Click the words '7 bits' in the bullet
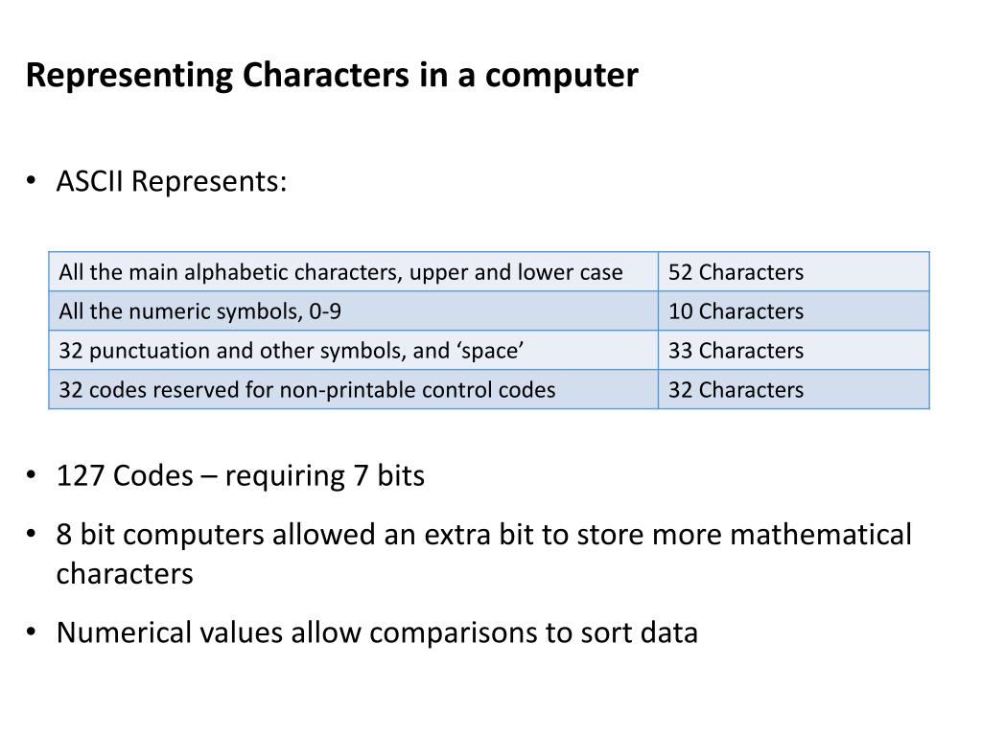Screen dimensions: 982x736 point(389,475)
